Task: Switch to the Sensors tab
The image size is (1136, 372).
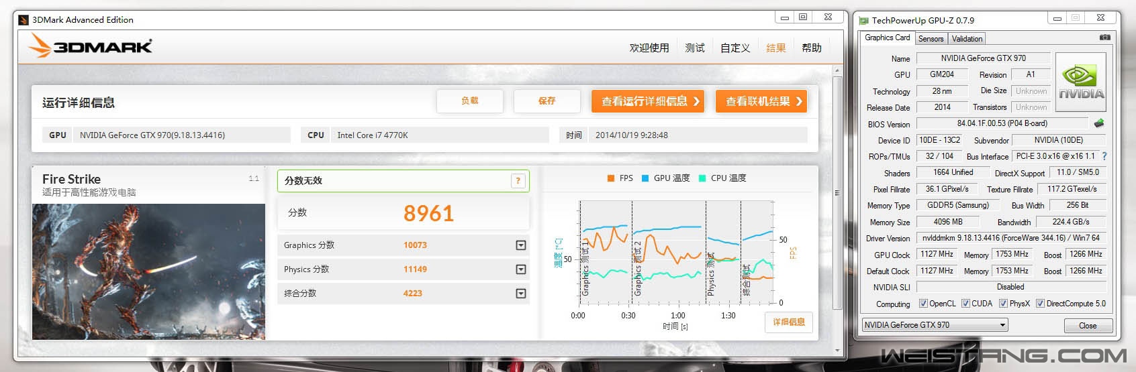Action: tap(931, 39)
